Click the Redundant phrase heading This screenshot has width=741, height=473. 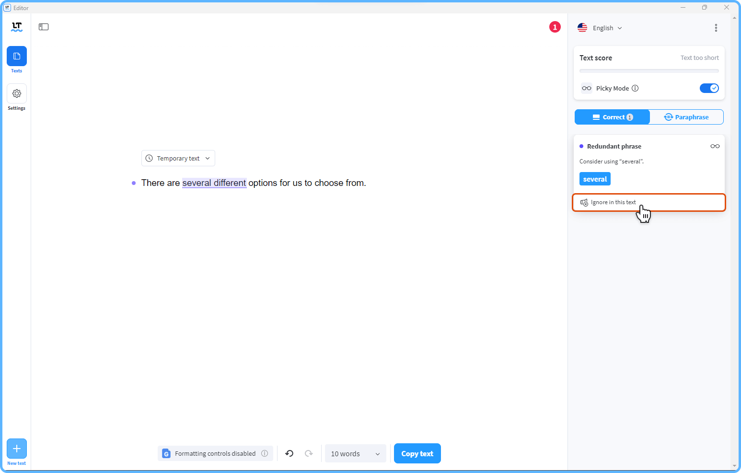pos(614,146)
